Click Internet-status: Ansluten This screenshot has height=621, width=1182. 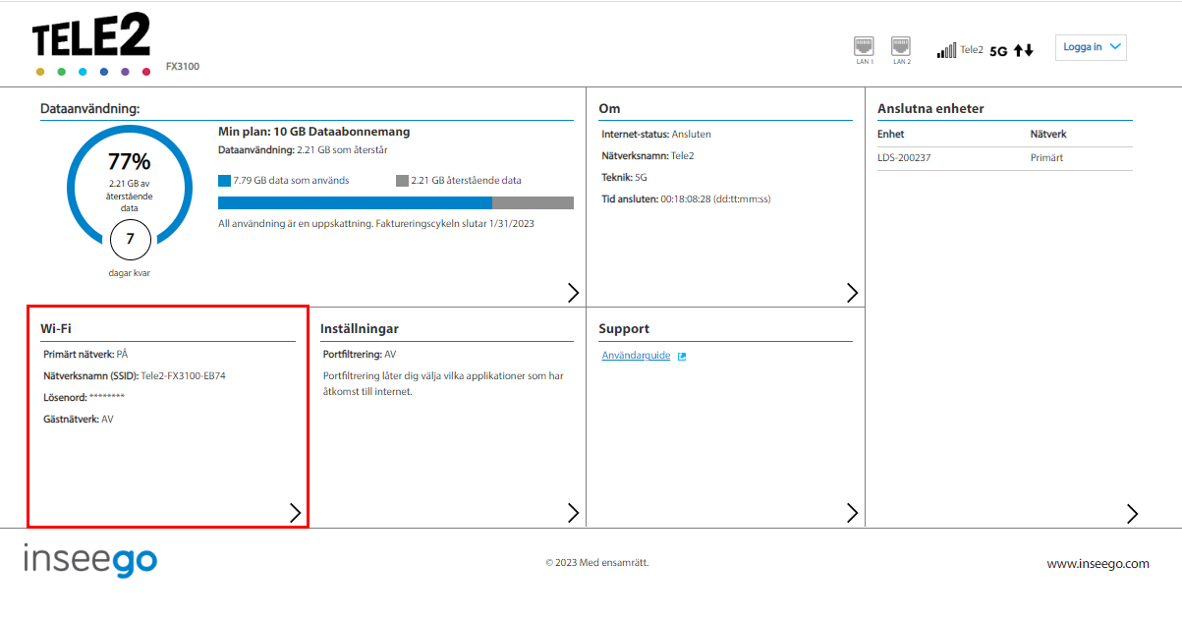[x=656, y=134]
